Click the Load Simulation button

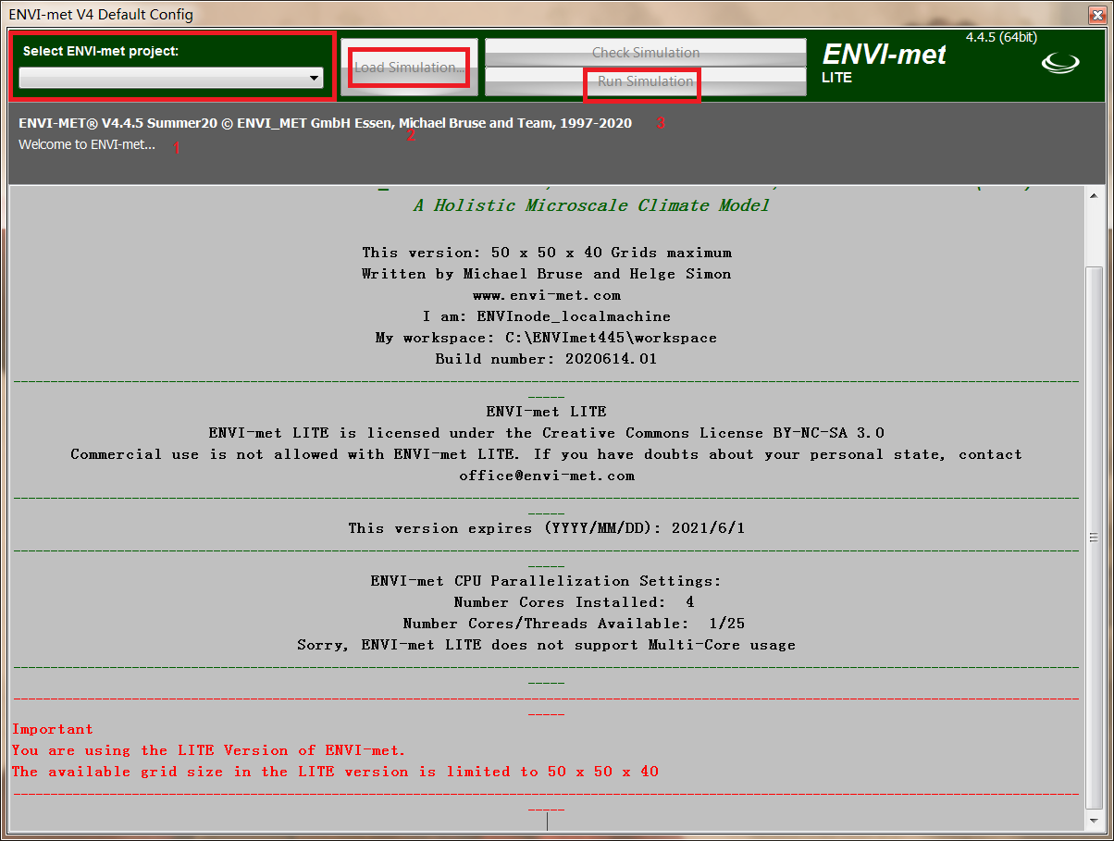(409, 68)
